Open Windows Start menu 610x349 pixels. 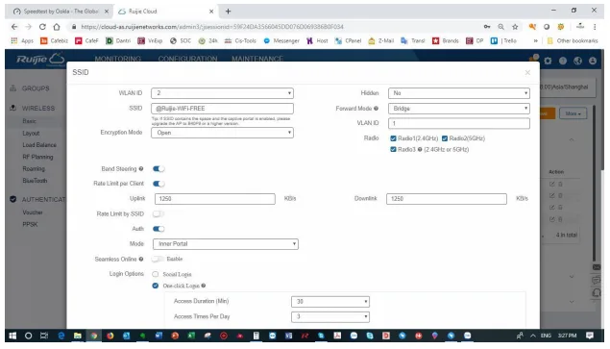tap(12, 336)
